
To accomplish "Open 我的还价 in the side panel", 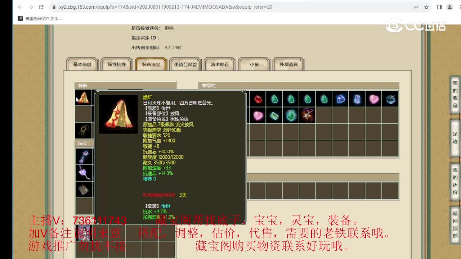I will click(x=455, y=182).
